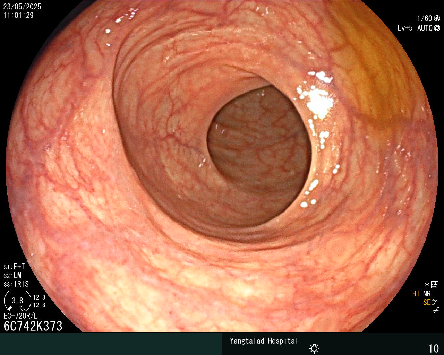The width and height of the screenshot is (444, 355).
Task: Click the NR noise reduction label
Action: point(427,294)
